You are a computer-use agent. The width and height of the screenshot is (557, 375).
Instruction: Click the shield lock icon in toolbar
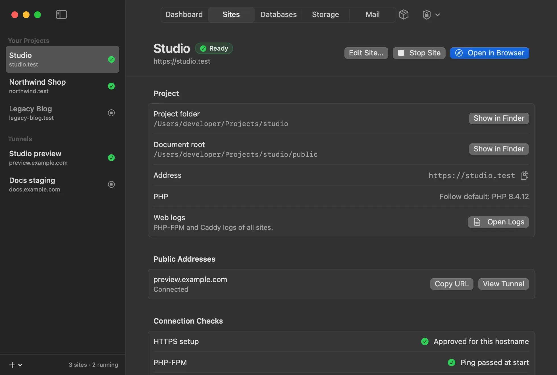427,14
